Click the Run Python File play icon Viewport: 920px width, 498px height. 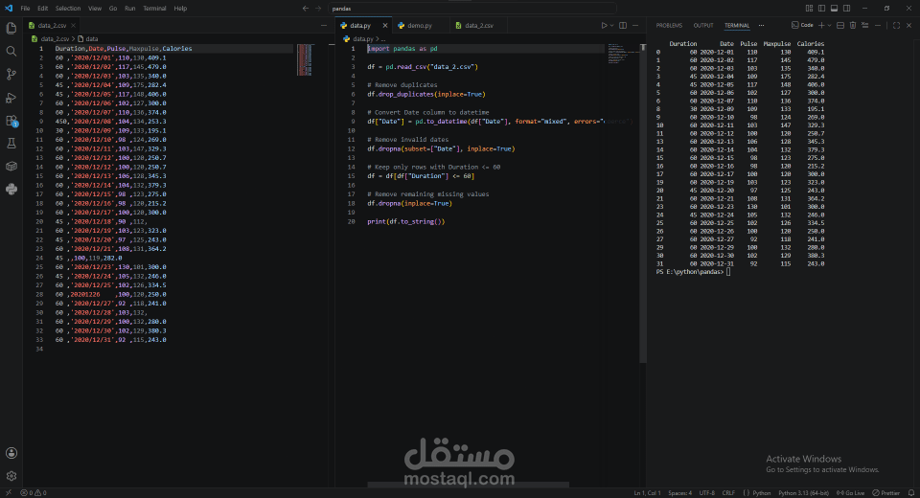point(604,25)
